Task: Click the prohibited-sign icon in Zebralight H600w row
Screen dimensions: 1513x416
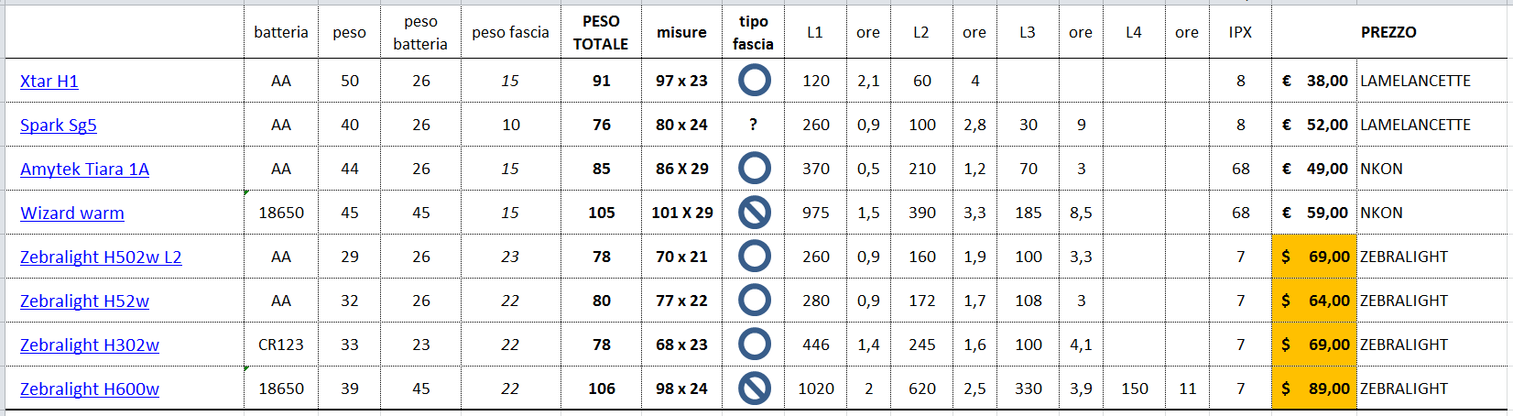Action: coord(754,389)
